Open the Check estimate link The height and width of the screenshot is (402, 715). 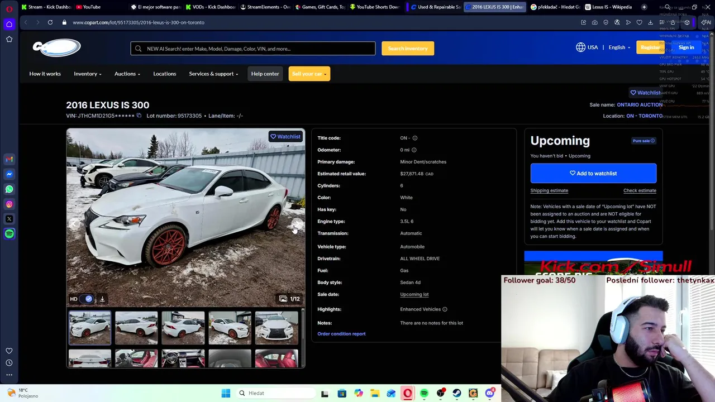point(640,190)
